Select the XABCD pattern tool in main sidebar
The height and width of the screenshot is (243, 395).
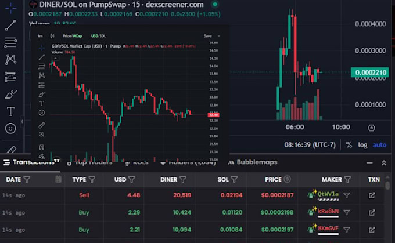coord(10,59)
